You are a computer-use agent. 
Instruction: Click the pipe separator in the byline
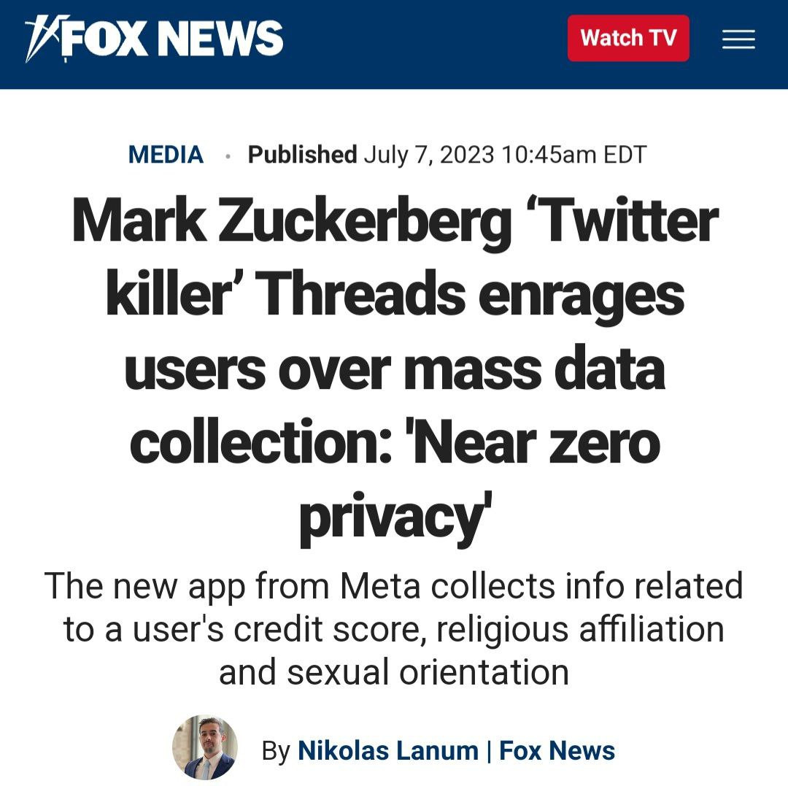pyautogui.click(x=489, y=750)
